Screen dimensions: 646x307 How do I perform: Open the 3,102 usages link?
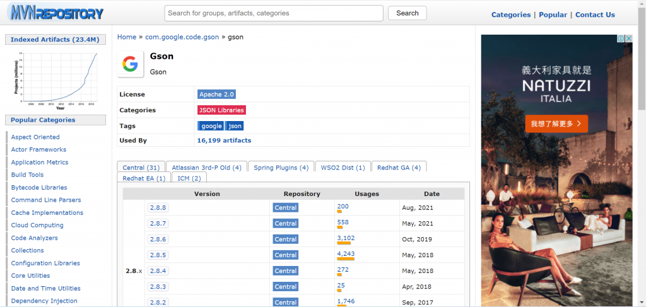pyautogui.click(x=346, y=238)
